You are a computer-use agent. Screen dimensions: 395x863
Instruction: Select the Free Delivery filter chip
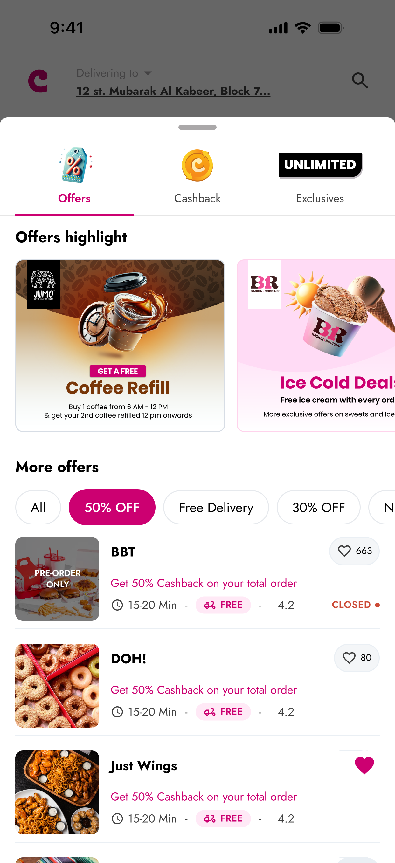point(216,507)
